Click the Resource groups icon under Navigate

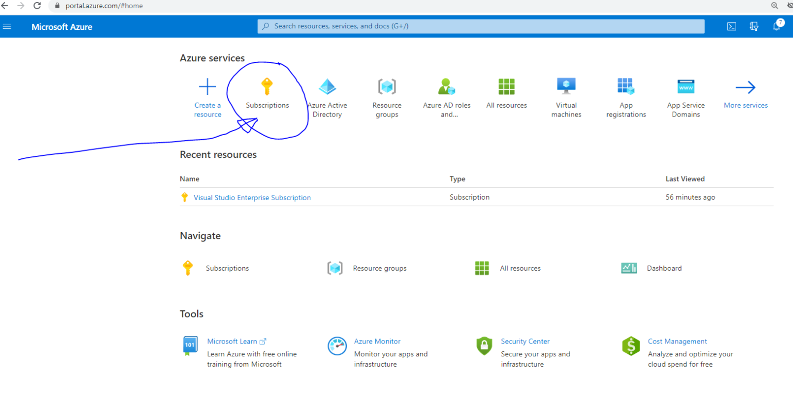(335, 268)
